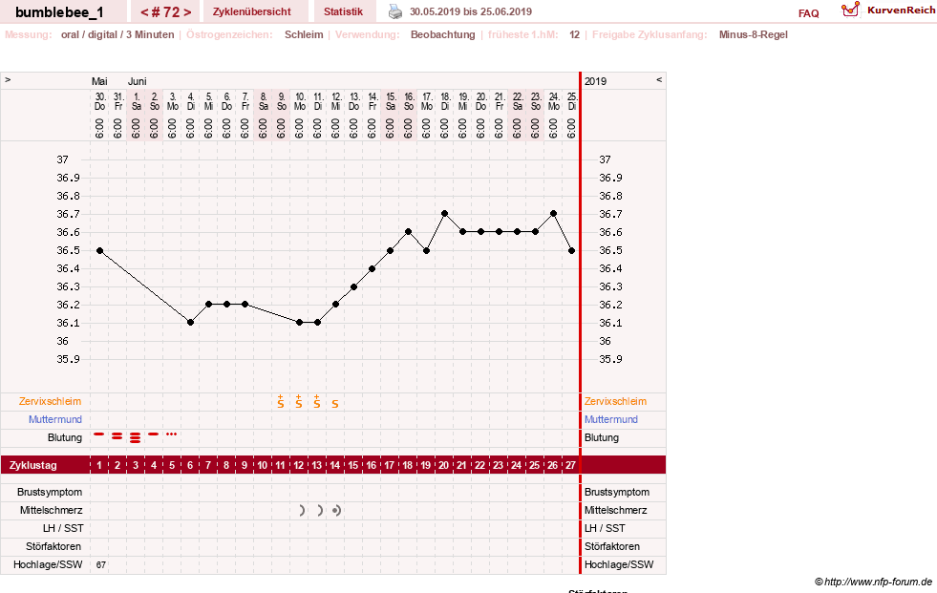Screen dimensions: 937x593
Task: Collapse the chart with the top-right < arrow
Action: point(659,79)
